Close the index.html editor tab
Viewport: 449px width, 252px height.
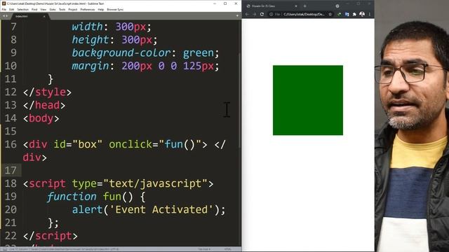[x=44, y=16]
